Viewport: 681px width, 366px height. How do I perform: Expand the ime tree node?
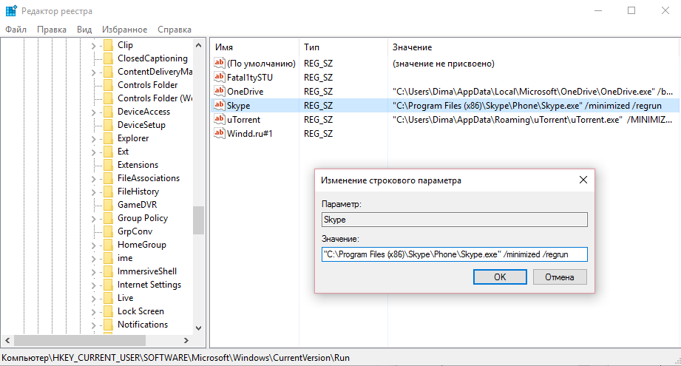pyautogui.click(x=93, y=259)
